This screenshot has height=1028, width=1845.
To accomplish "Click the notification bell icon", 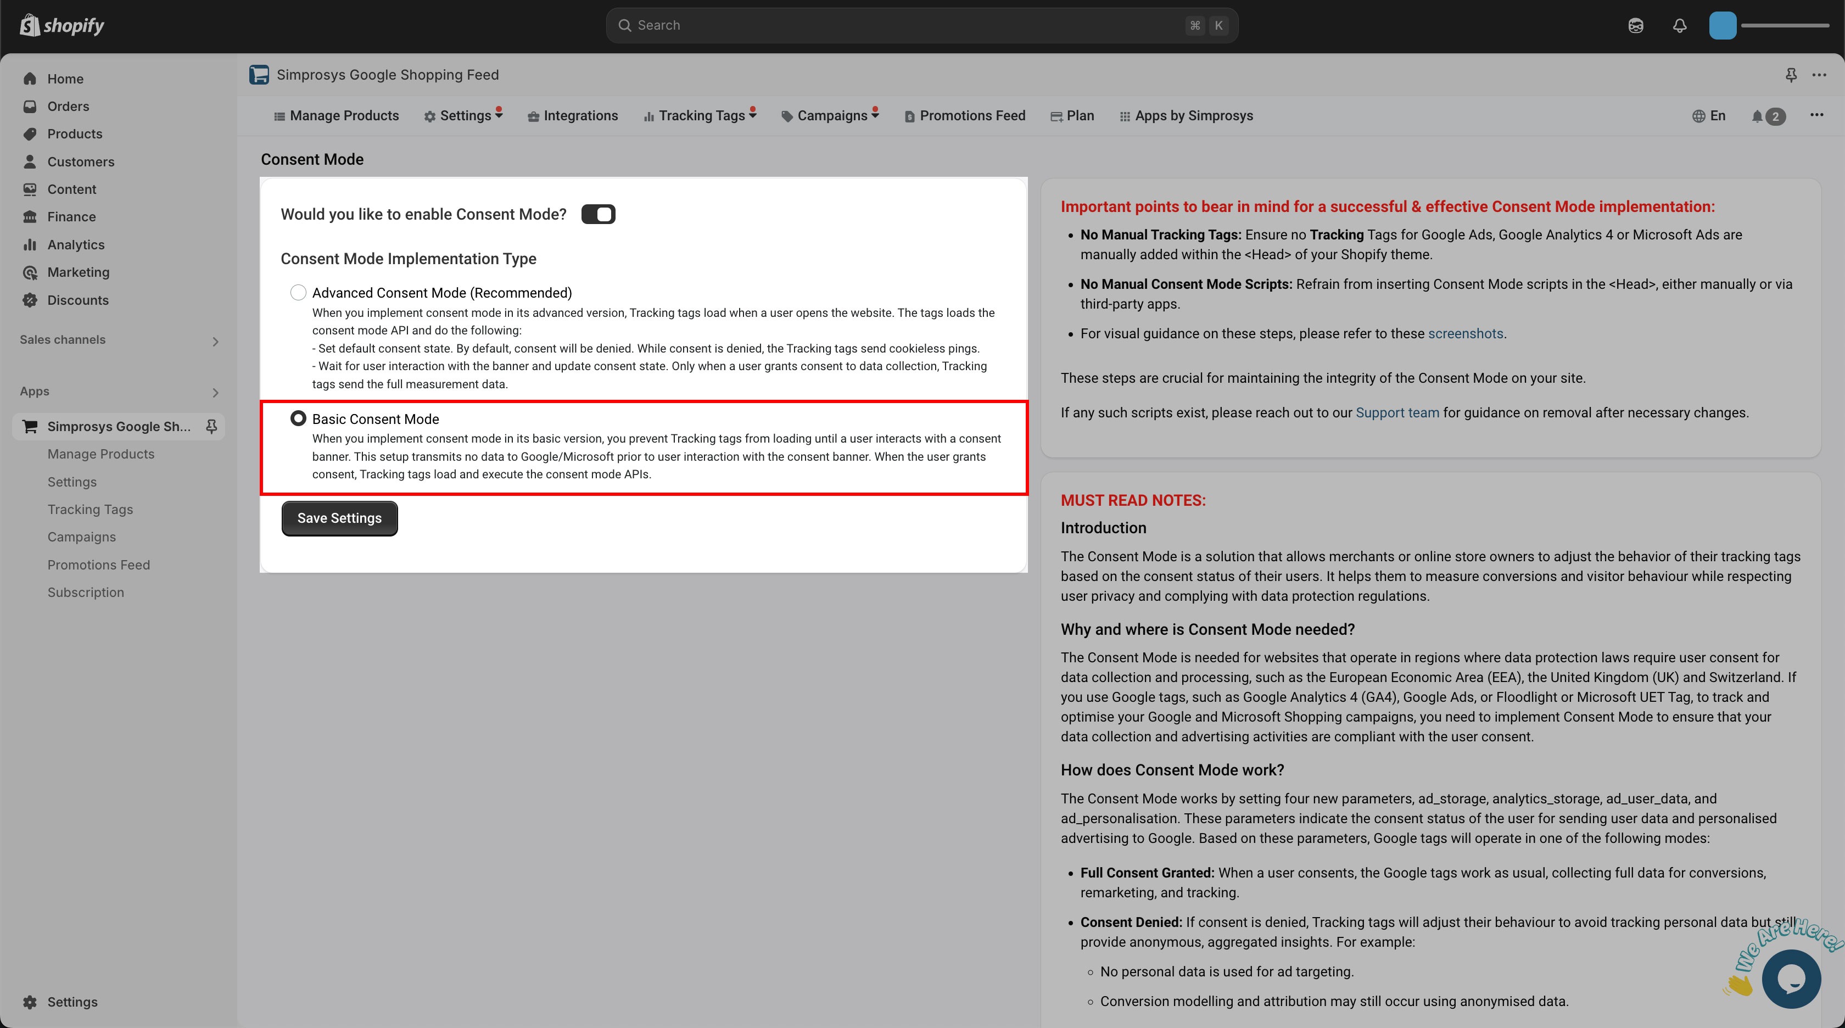I will click(x=1678, y=24).
